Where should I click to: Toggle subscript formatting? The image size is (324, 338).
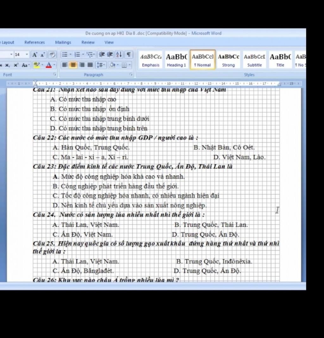(x=8, y=65)
